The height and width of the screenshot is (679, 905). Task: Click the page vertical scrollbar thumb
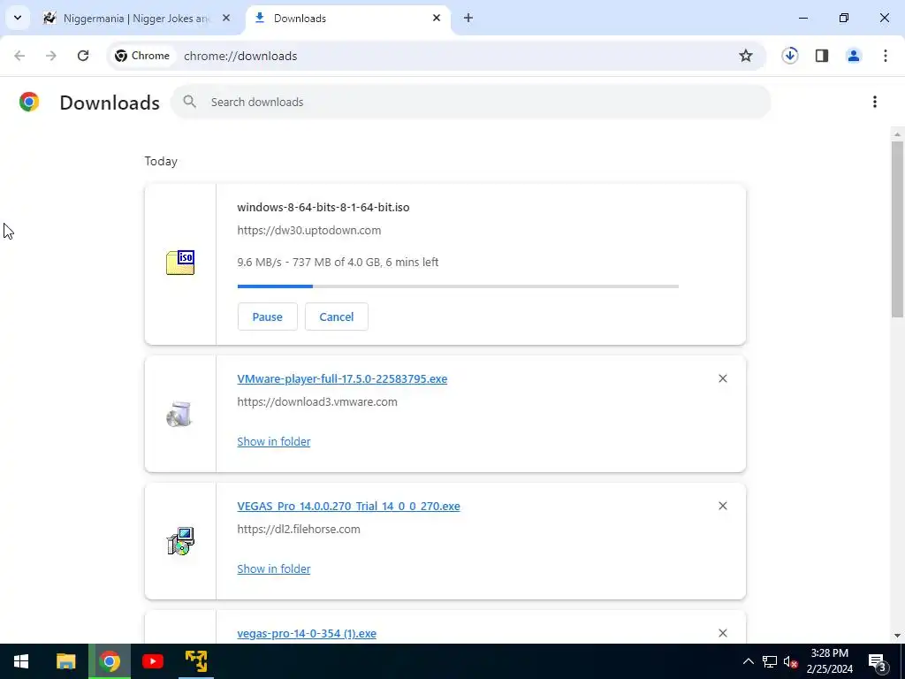[897, 229]
